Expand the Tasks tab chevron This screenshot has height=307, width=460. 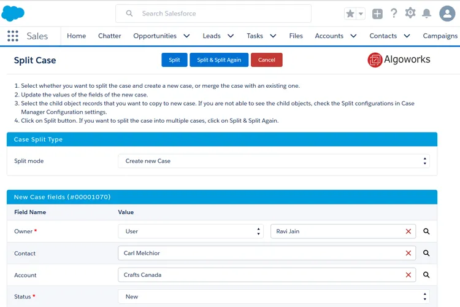click(x=273, y=36)
